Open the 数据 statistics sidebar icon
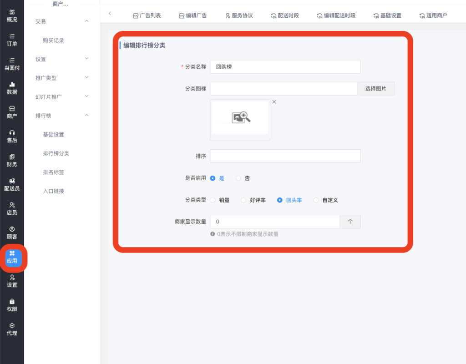The image size is (466, 364). tap(12, 88)
